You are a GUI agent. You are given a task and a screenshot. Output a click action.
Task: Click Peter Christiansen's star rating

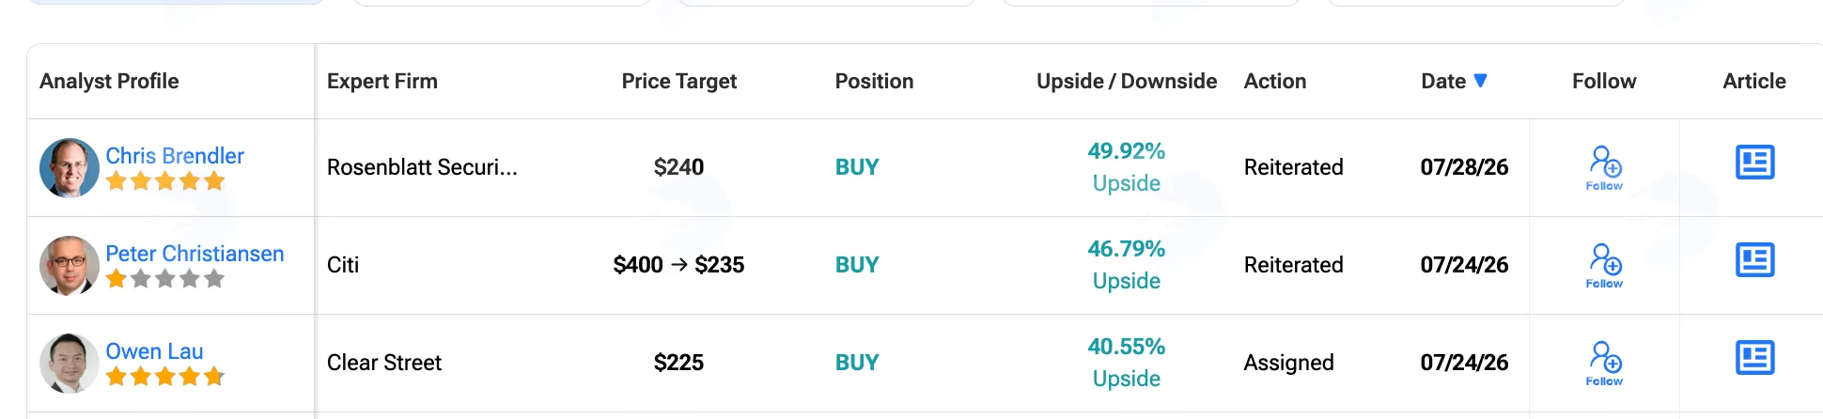pyautogui.click(x=165, y=279)
